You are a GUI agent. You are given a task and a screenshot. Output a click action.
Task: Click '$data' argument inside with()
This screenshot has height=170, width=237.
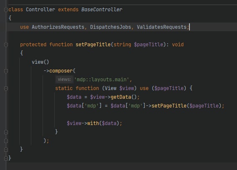[x=109, y=123]
